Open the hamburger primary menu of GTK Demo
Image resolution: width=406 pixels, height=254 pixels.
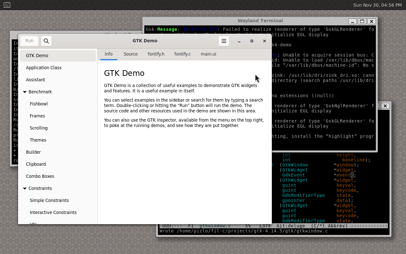click(x=224, y=41)
